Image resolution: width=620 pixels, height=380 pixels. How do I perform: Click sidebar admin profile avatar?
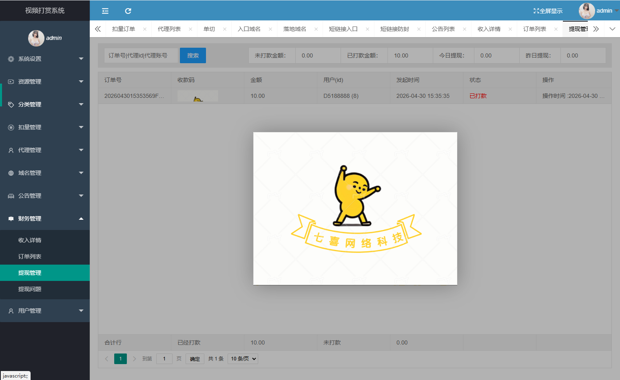click(x=36, y=38)
